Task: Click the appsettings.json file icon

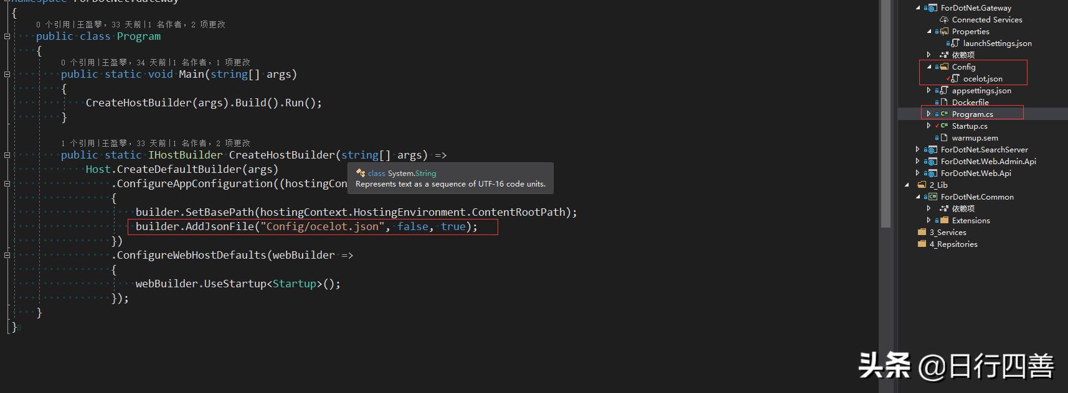Action: (944, 91)
